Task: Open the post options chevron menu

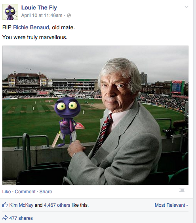Action: click(186, 7)
